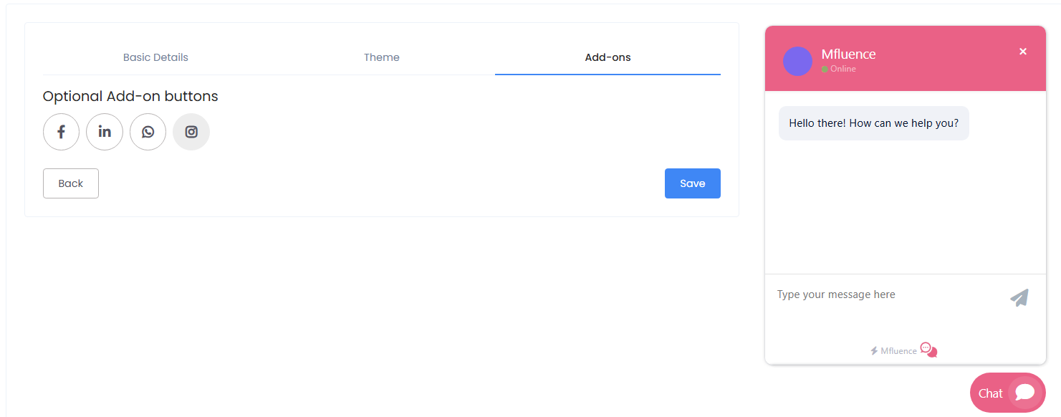Open the Theme tab
The height and width of the screenshot is (417, 1061).
(x=382, y=57)
